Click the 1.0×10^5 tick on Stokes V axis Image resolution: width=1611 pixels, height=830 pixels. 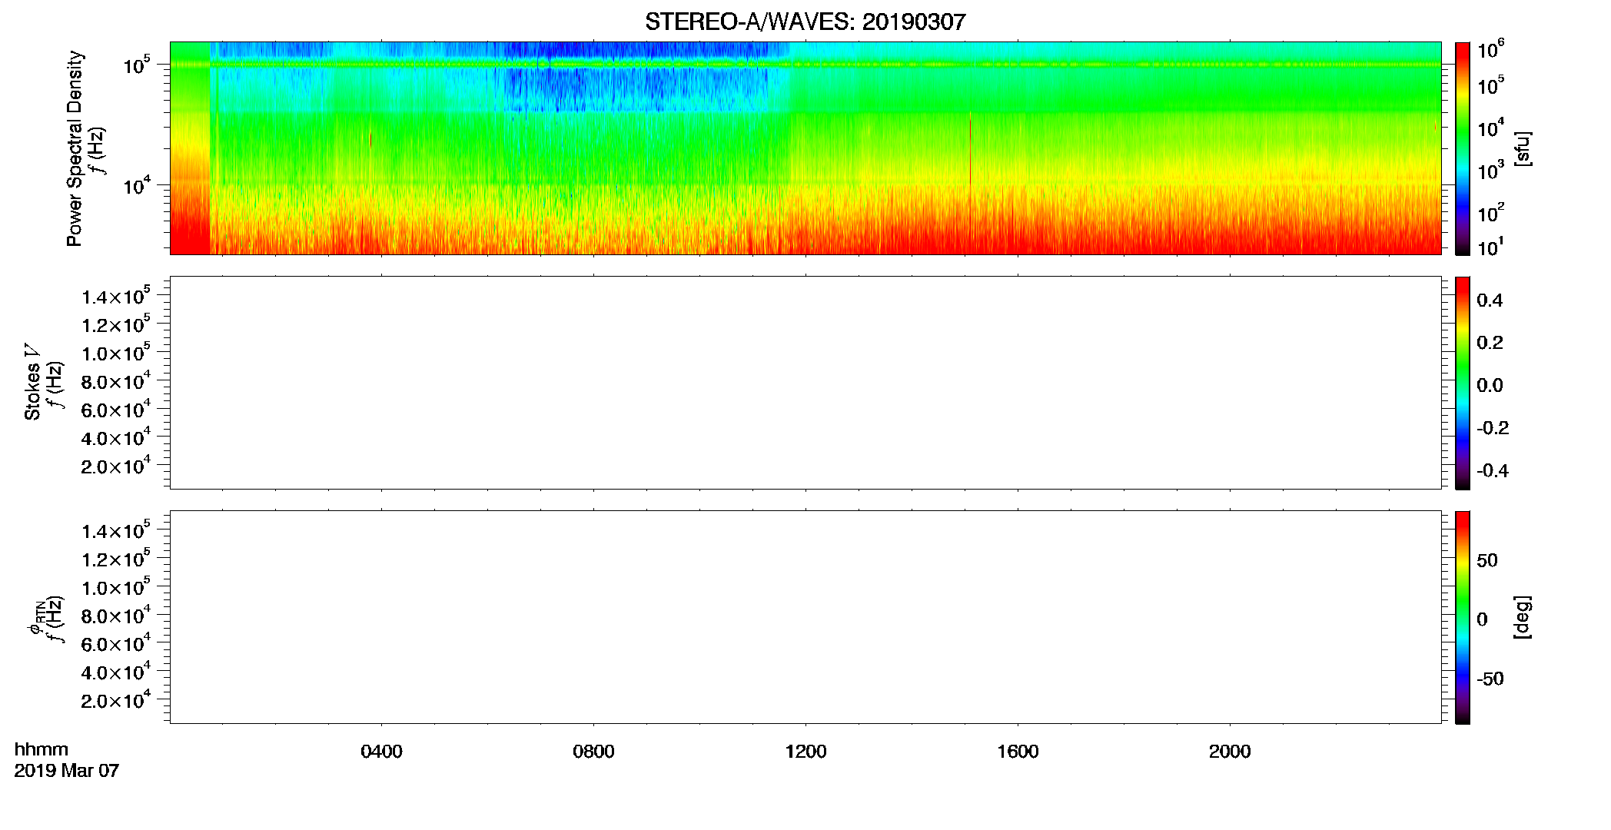[x=116, y=353]
